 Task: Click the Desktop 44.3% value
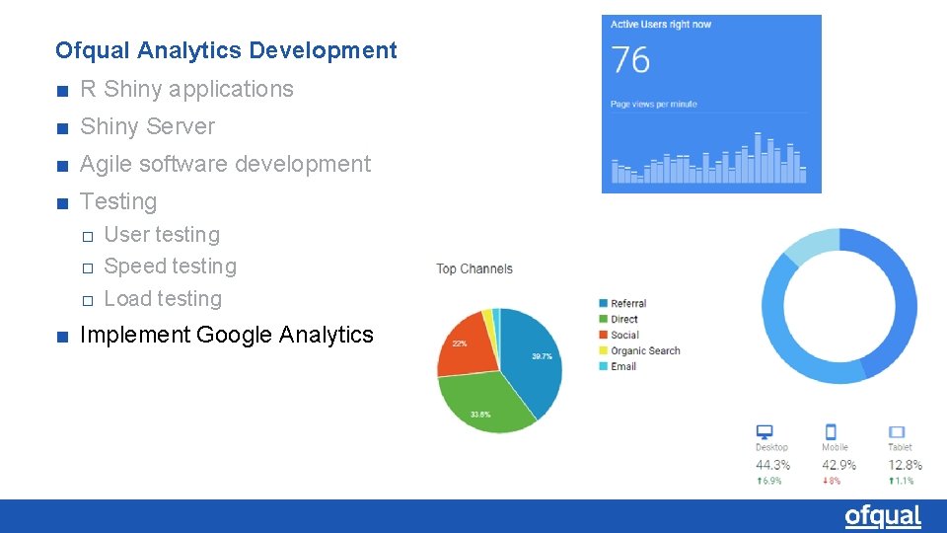772,465
